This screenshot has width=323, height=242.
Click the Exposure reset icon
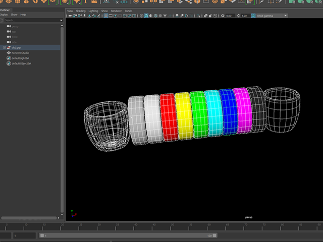(x=223, y=16)
